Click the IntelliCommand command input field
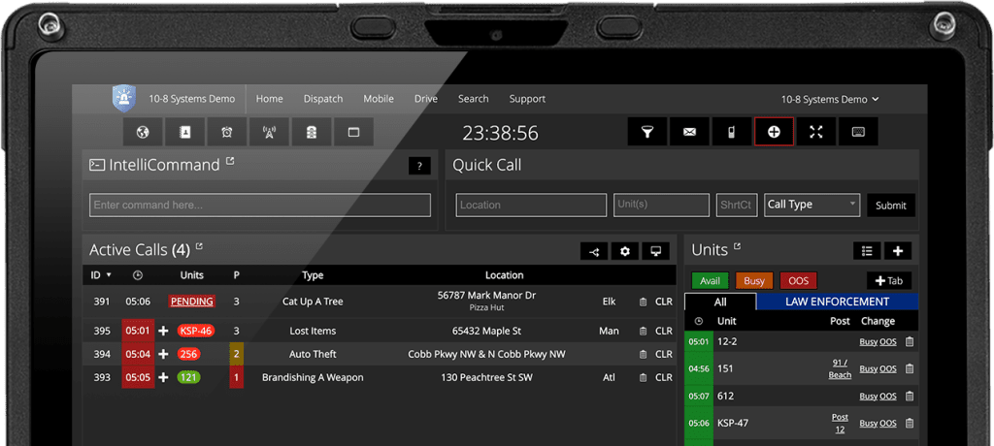This screenshot has height=446, width=994. click(260, 206)
